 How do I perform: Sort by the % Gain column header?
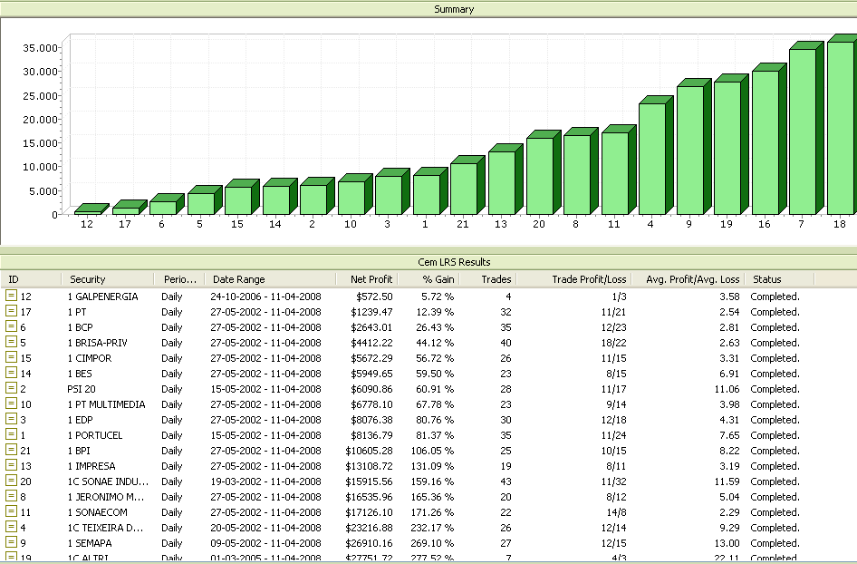[x=428, y=279]
